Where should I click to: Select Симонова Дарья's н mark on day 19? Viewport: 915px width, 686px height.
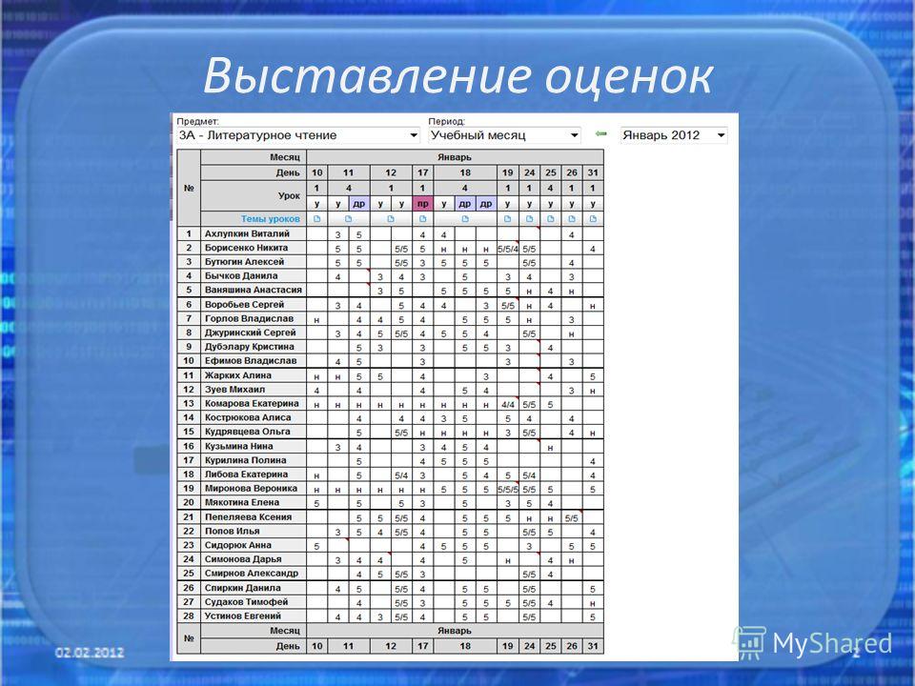508,560
